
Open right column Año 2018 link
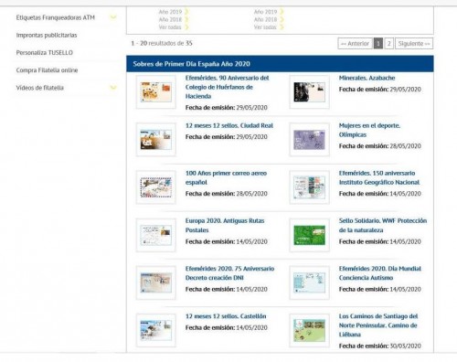click(265, 19)
